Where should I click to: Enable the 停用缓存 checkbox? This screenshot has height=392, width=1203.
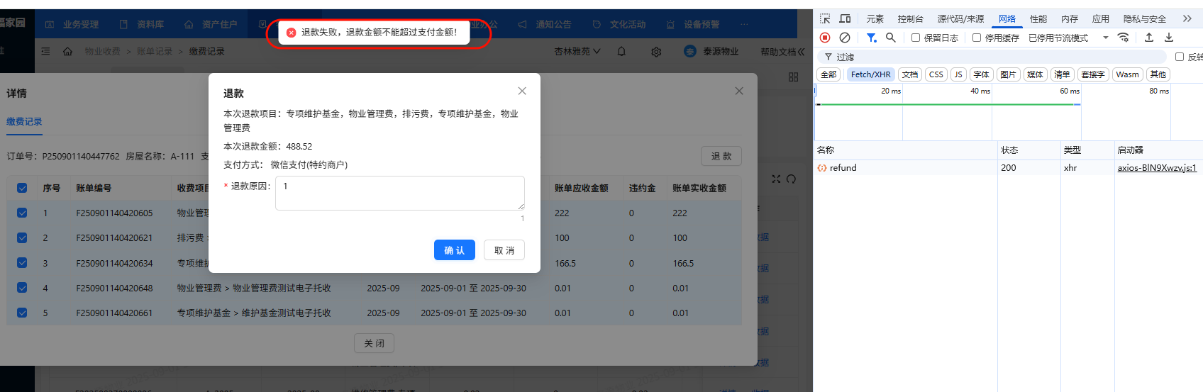977,38
